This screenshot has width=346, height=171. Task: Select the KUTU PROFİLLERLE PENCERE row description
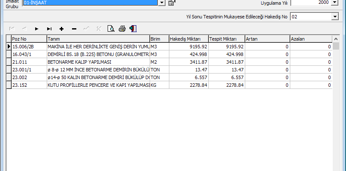[x=98, y=85]
